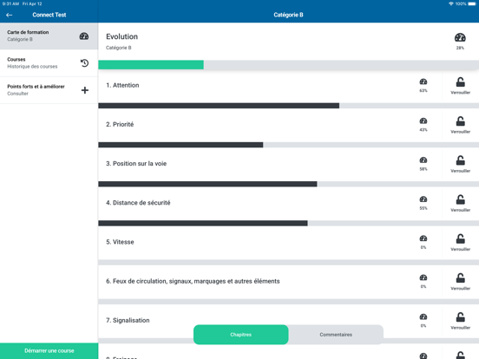
Task: Click the Démarrer une course button
Action: point(49,350)
